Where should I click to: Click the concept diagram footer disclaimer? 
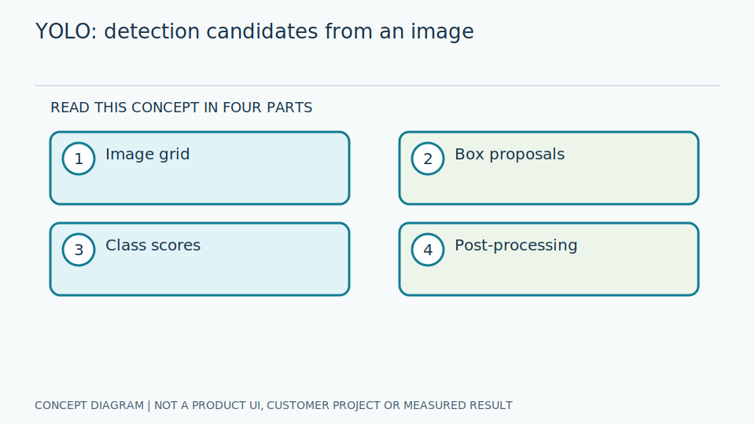[274, 406]
